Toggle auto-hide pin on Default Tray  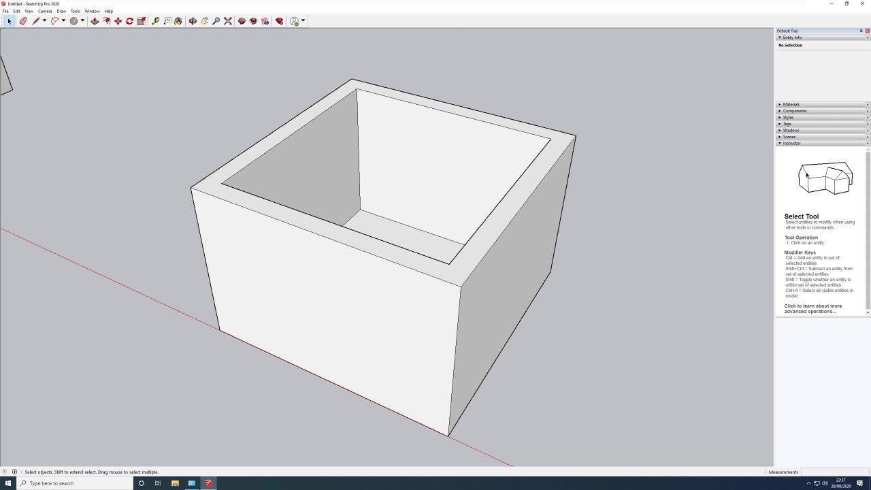[861, 31]
